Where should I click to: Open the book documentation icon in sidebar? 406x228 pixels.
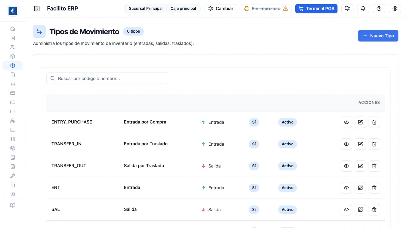point(13,206)
